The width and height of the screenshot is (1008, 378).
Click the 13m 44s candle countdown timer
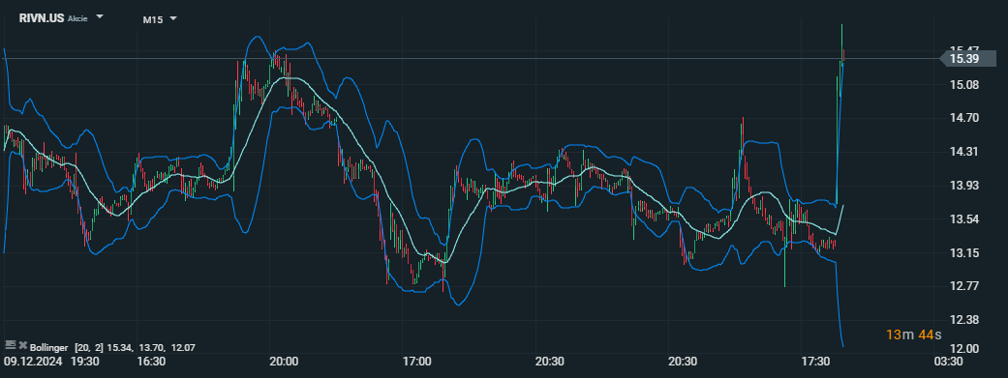click(913, 334)
